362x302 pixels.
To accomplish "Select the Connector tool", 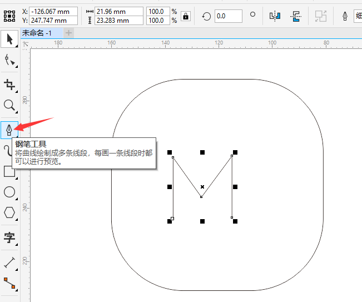I will coord(9,284).
